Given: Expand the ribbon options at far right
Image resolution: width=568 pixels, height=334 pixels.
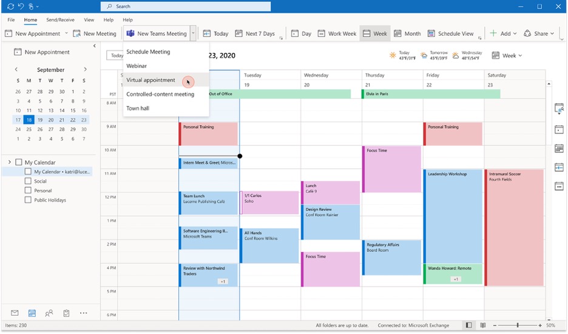Looking at the screenshot, I should coord(561,38).
